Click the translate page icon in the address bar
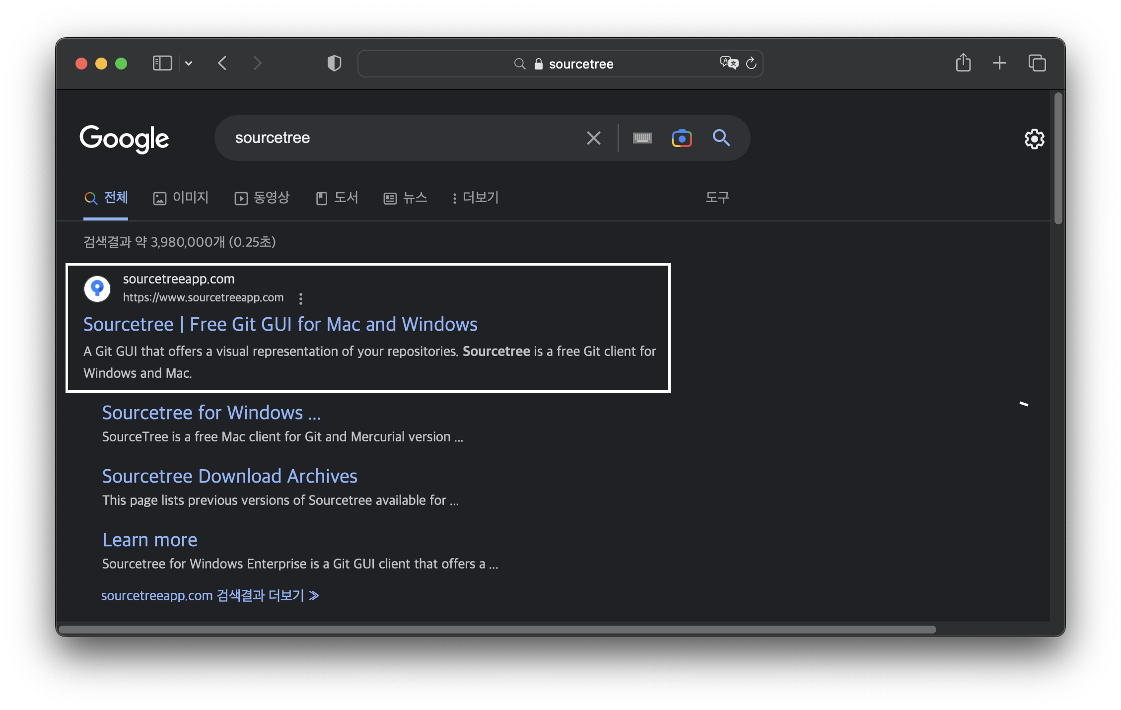The height and width of the screenshot is (710, 1121). (729, 63)
